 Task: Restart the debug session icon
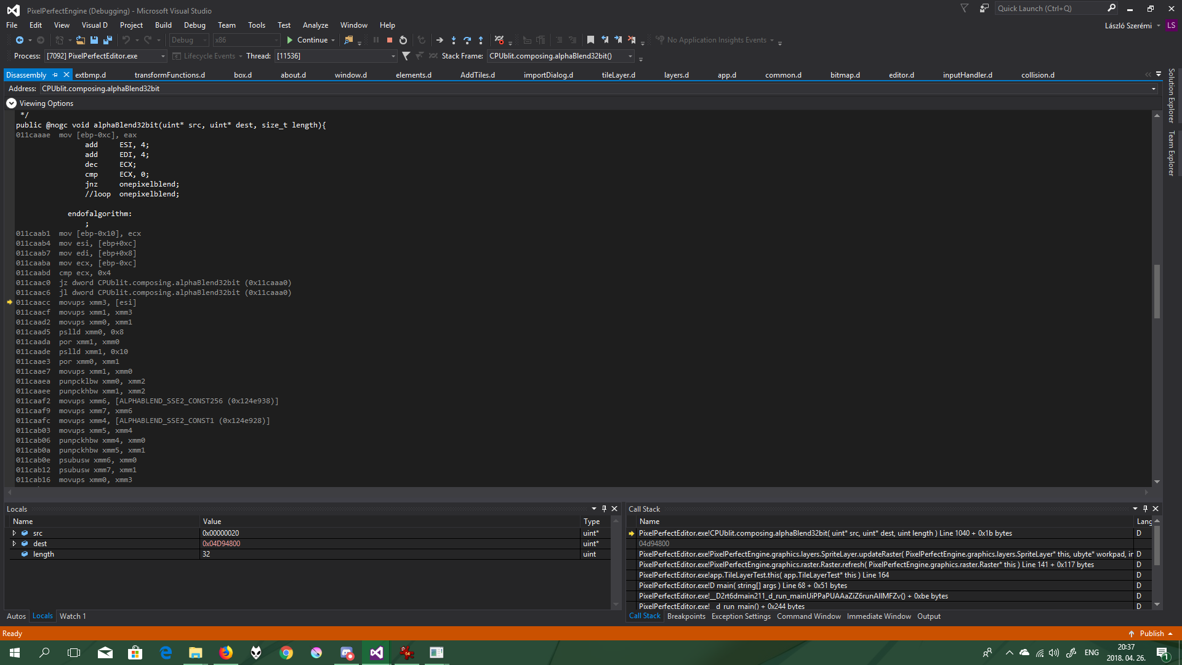(403, 40)
